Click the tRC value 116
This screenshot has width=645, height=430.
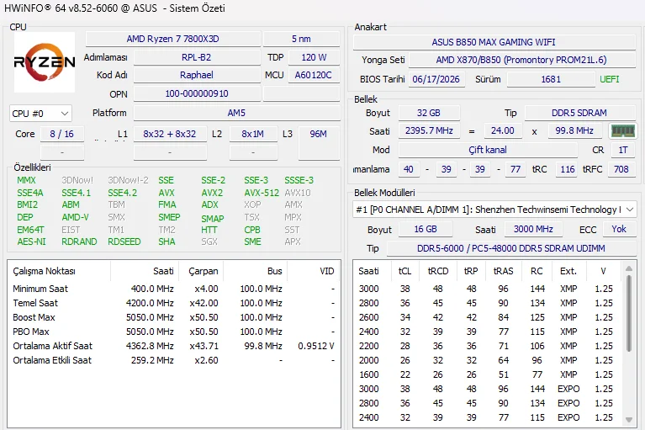[568, 169]
